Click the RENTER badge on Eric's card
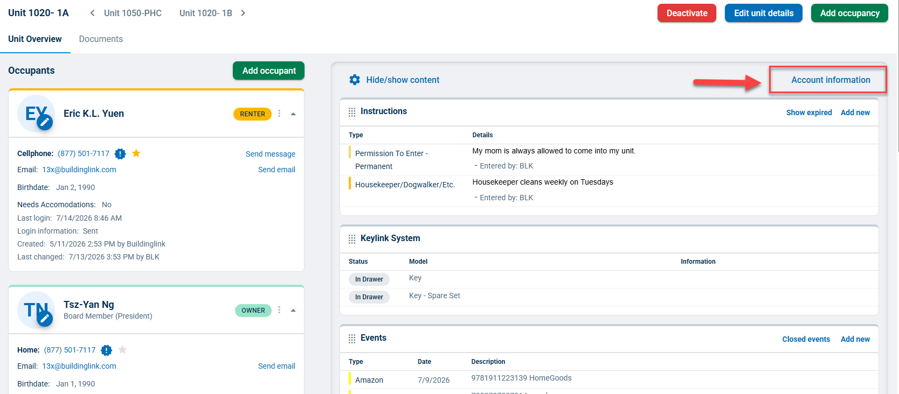This screenshot has height=394, width=899. [x=252, y=114]
